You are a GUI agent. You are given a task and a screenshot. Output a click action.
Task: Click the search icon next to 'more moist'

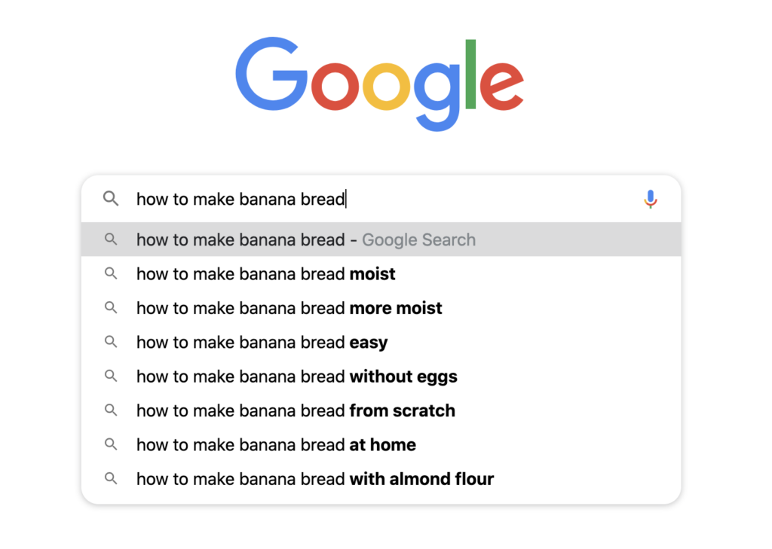click(111, 308)
